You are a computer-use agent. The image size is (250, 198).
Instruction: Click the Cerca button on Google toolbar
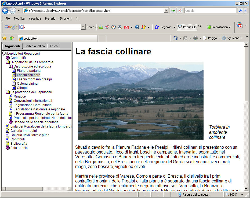(90, 27)
